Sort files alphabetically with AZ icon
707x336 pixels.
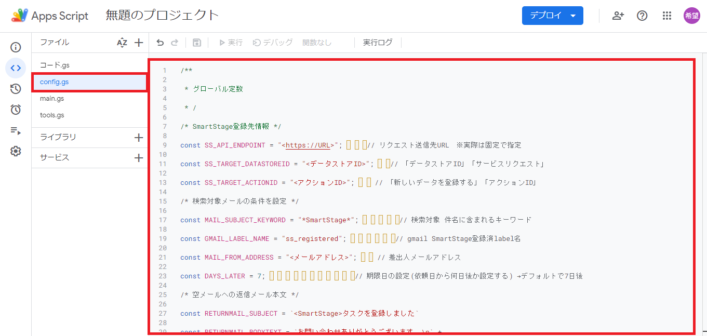[122, 43]
